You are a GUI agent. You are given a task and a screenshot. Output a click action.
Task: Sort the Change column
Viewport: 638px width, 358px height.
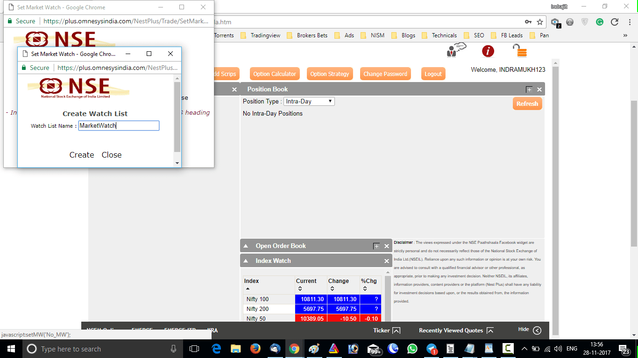click(x=332, y=289)
